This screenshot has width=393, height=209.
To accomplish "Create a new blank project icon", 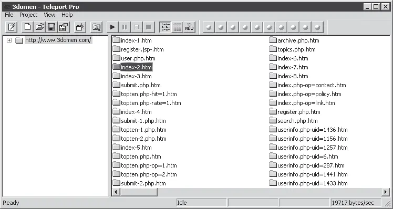I will (x=27, y=27).
